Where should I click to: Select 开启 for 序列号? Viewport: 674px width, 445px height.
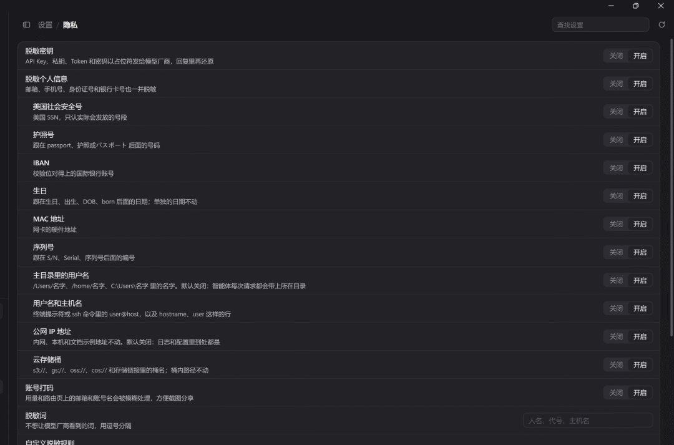coord(640,252)
